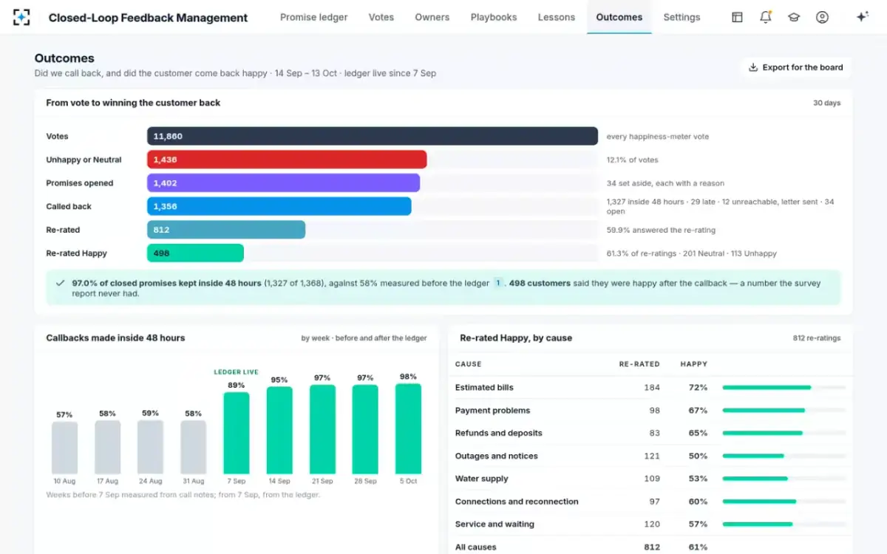
Task: Select the Re-rated bar showing 812
Action: pos(226,230)
